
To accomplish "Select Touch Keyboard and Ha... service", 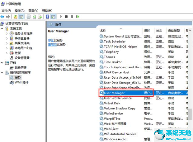I will point(144,67).
